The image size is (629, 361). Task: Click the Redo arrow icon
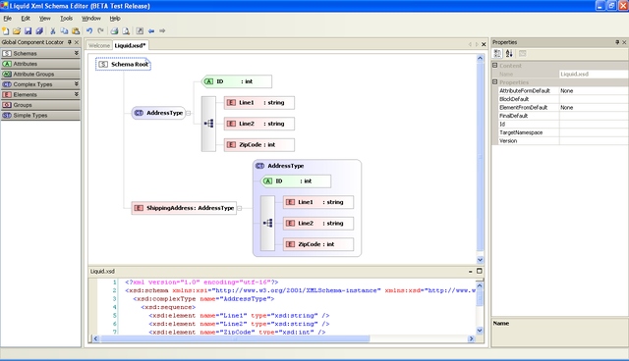[100, 30]
